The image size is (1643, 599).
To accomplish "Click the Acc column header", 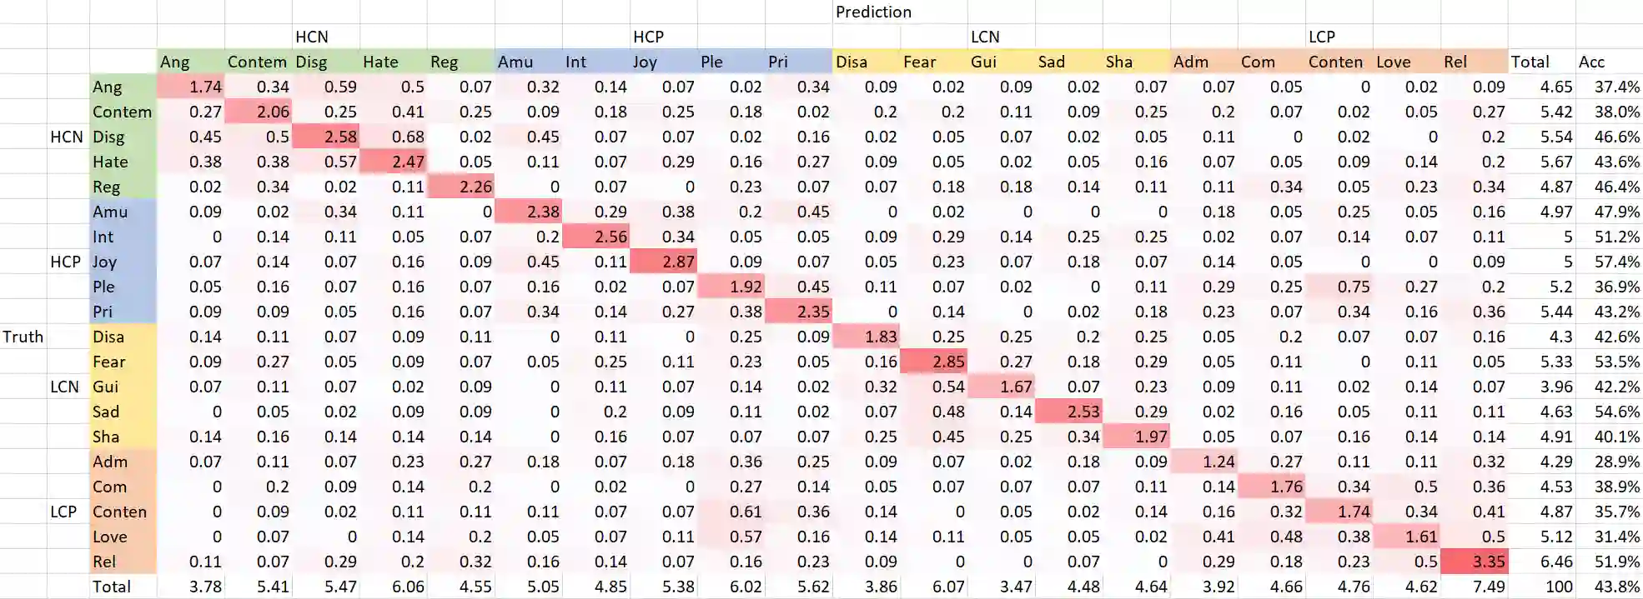I will 1591,62.
